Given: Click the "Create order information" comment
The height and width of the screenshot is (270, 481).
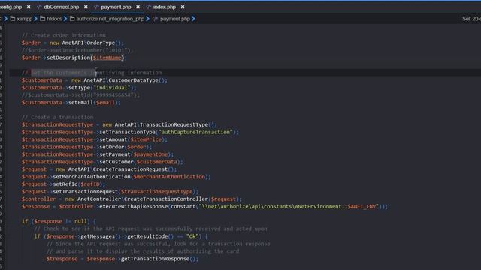Looking at the screenshot, I should click(63, 35).
